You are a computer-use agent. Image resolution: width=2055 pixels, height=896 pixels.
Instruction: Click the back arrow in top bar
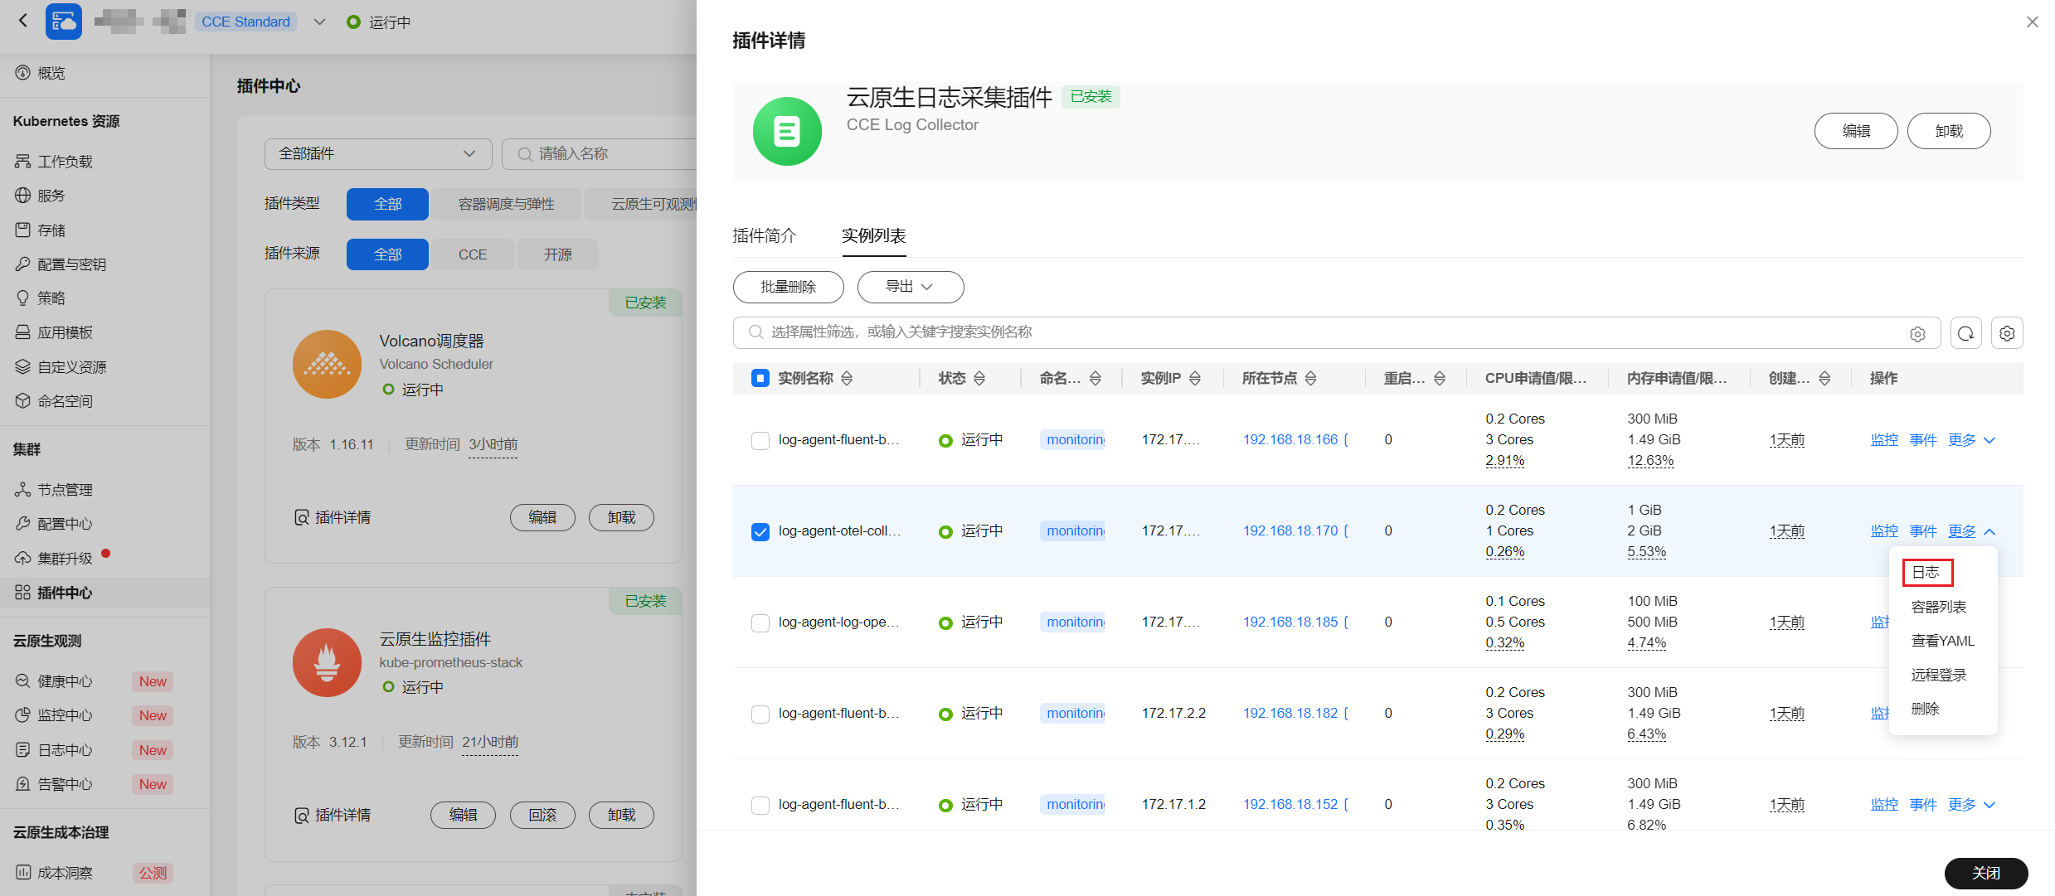pyautogui.click(x=23, y=21)
